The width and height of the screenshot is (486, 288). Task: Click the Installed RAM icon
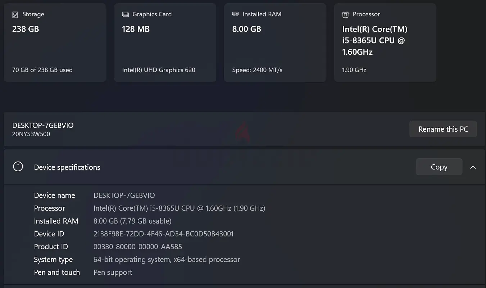[235, 14]
